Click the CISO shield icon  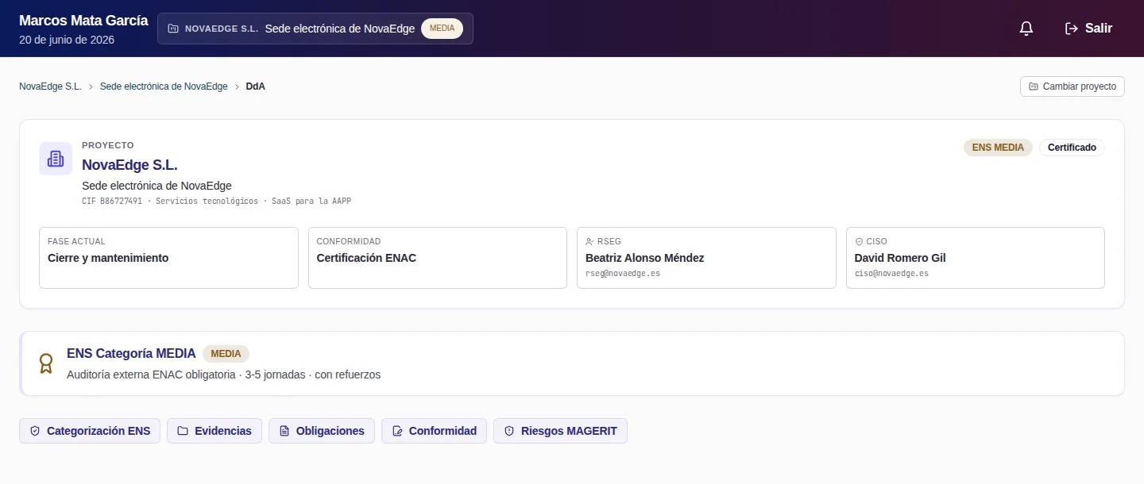point(859,241)
